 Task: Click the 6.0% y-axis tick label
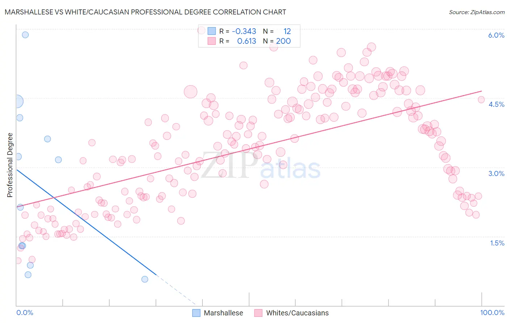pos(496,35)
